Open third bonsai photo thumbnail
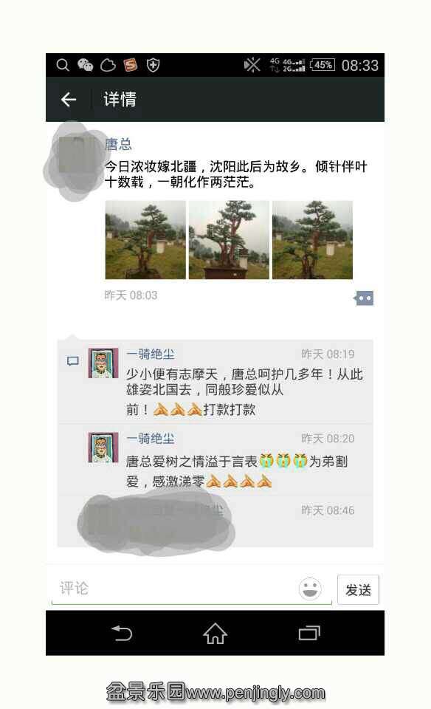The width and height of the screenshot is (431, 709). [312, 239]
